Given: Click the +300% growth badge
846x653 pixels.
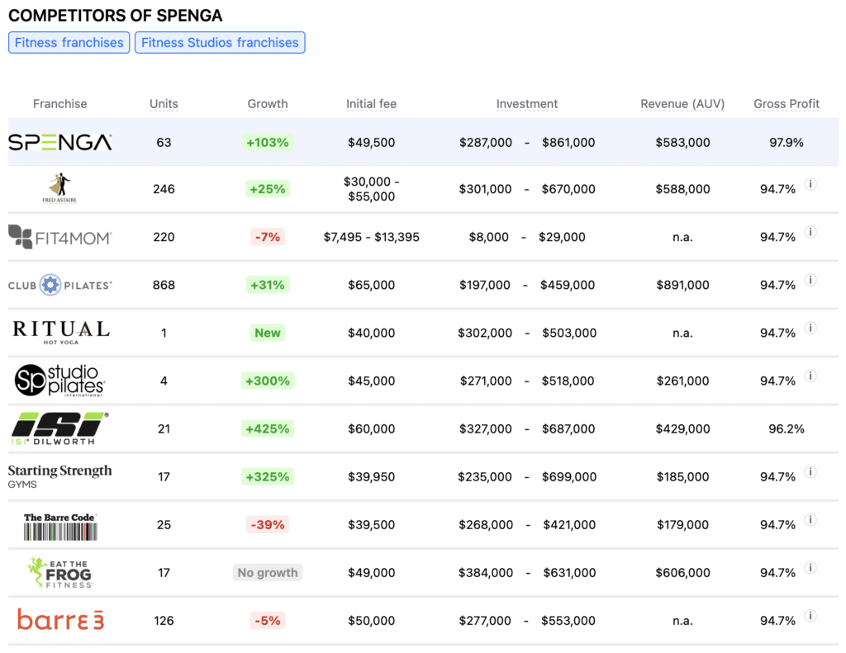Looking at the screenshot, I should [268, 381].
